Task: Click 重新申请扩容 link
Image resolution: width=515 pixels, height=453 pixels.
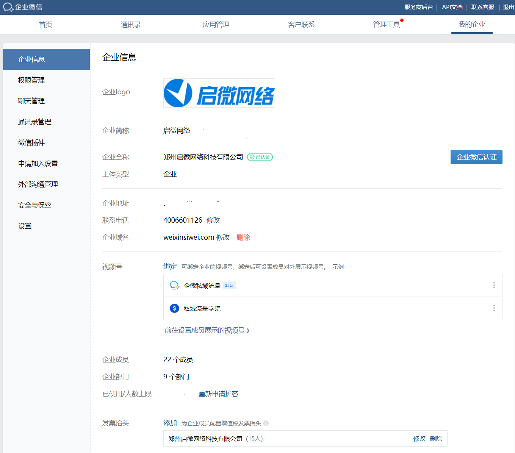Action: (219, 394)
